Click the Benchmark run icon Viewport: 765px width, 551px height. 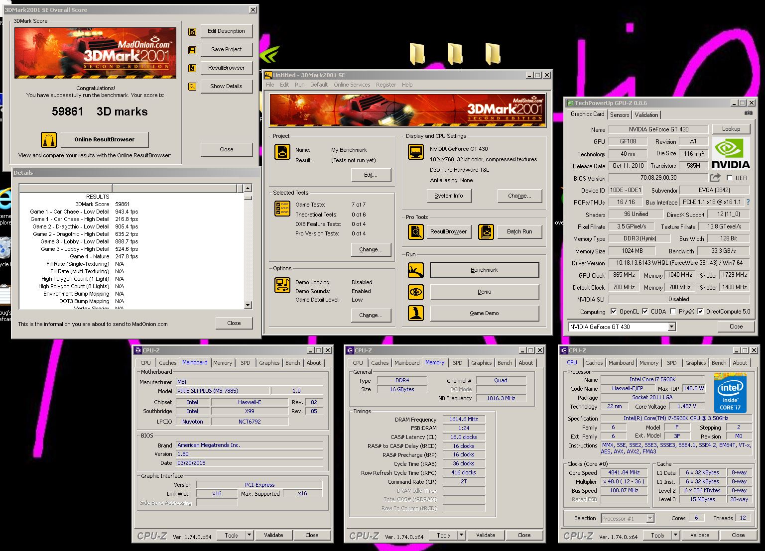click(x=416, y=270)
